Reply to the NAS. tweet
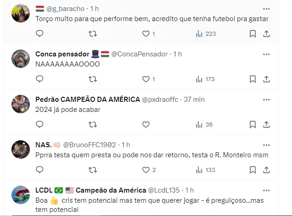 tap(39, 170)
